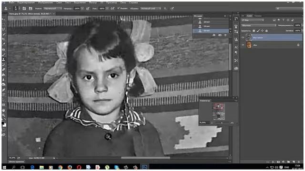305x171 pixels.
Task: Open the Windows Start menu
Action: (4, 167)
